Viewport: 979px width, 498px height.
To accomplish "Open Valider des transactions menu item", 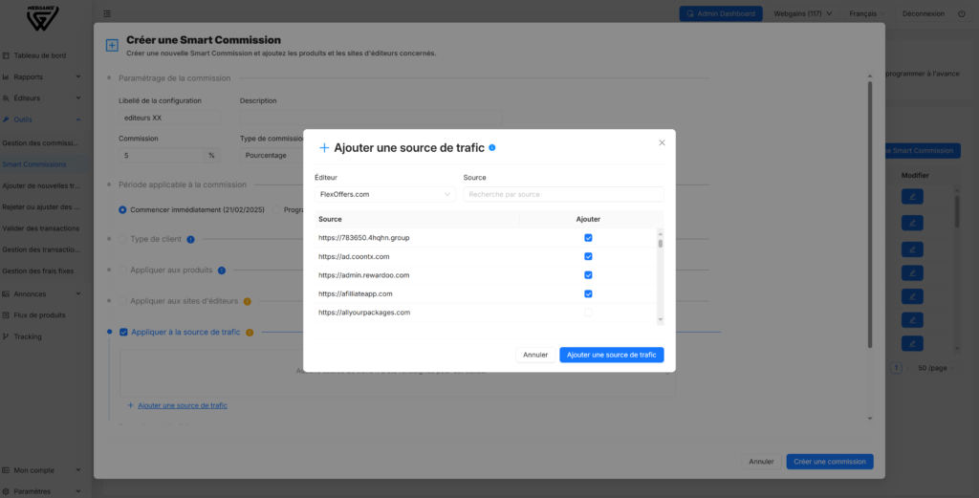I will pos(40,228).
